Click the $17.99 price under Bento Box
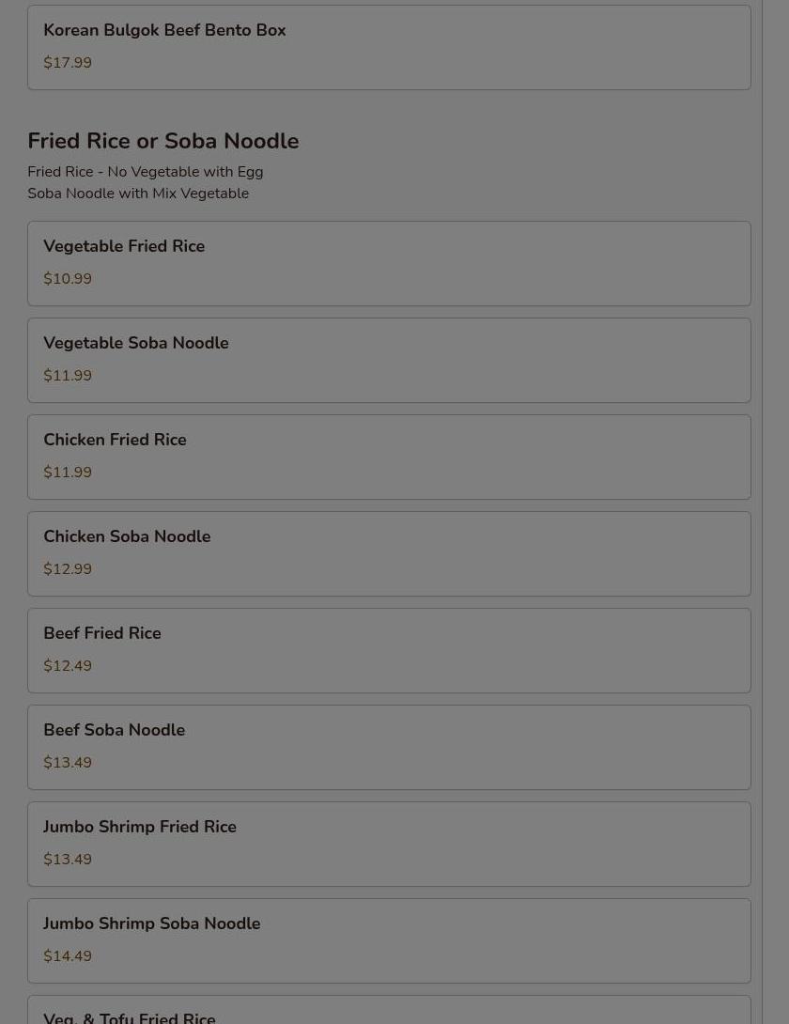This screenshot has height=1024, width=789. tap(68, 63)
